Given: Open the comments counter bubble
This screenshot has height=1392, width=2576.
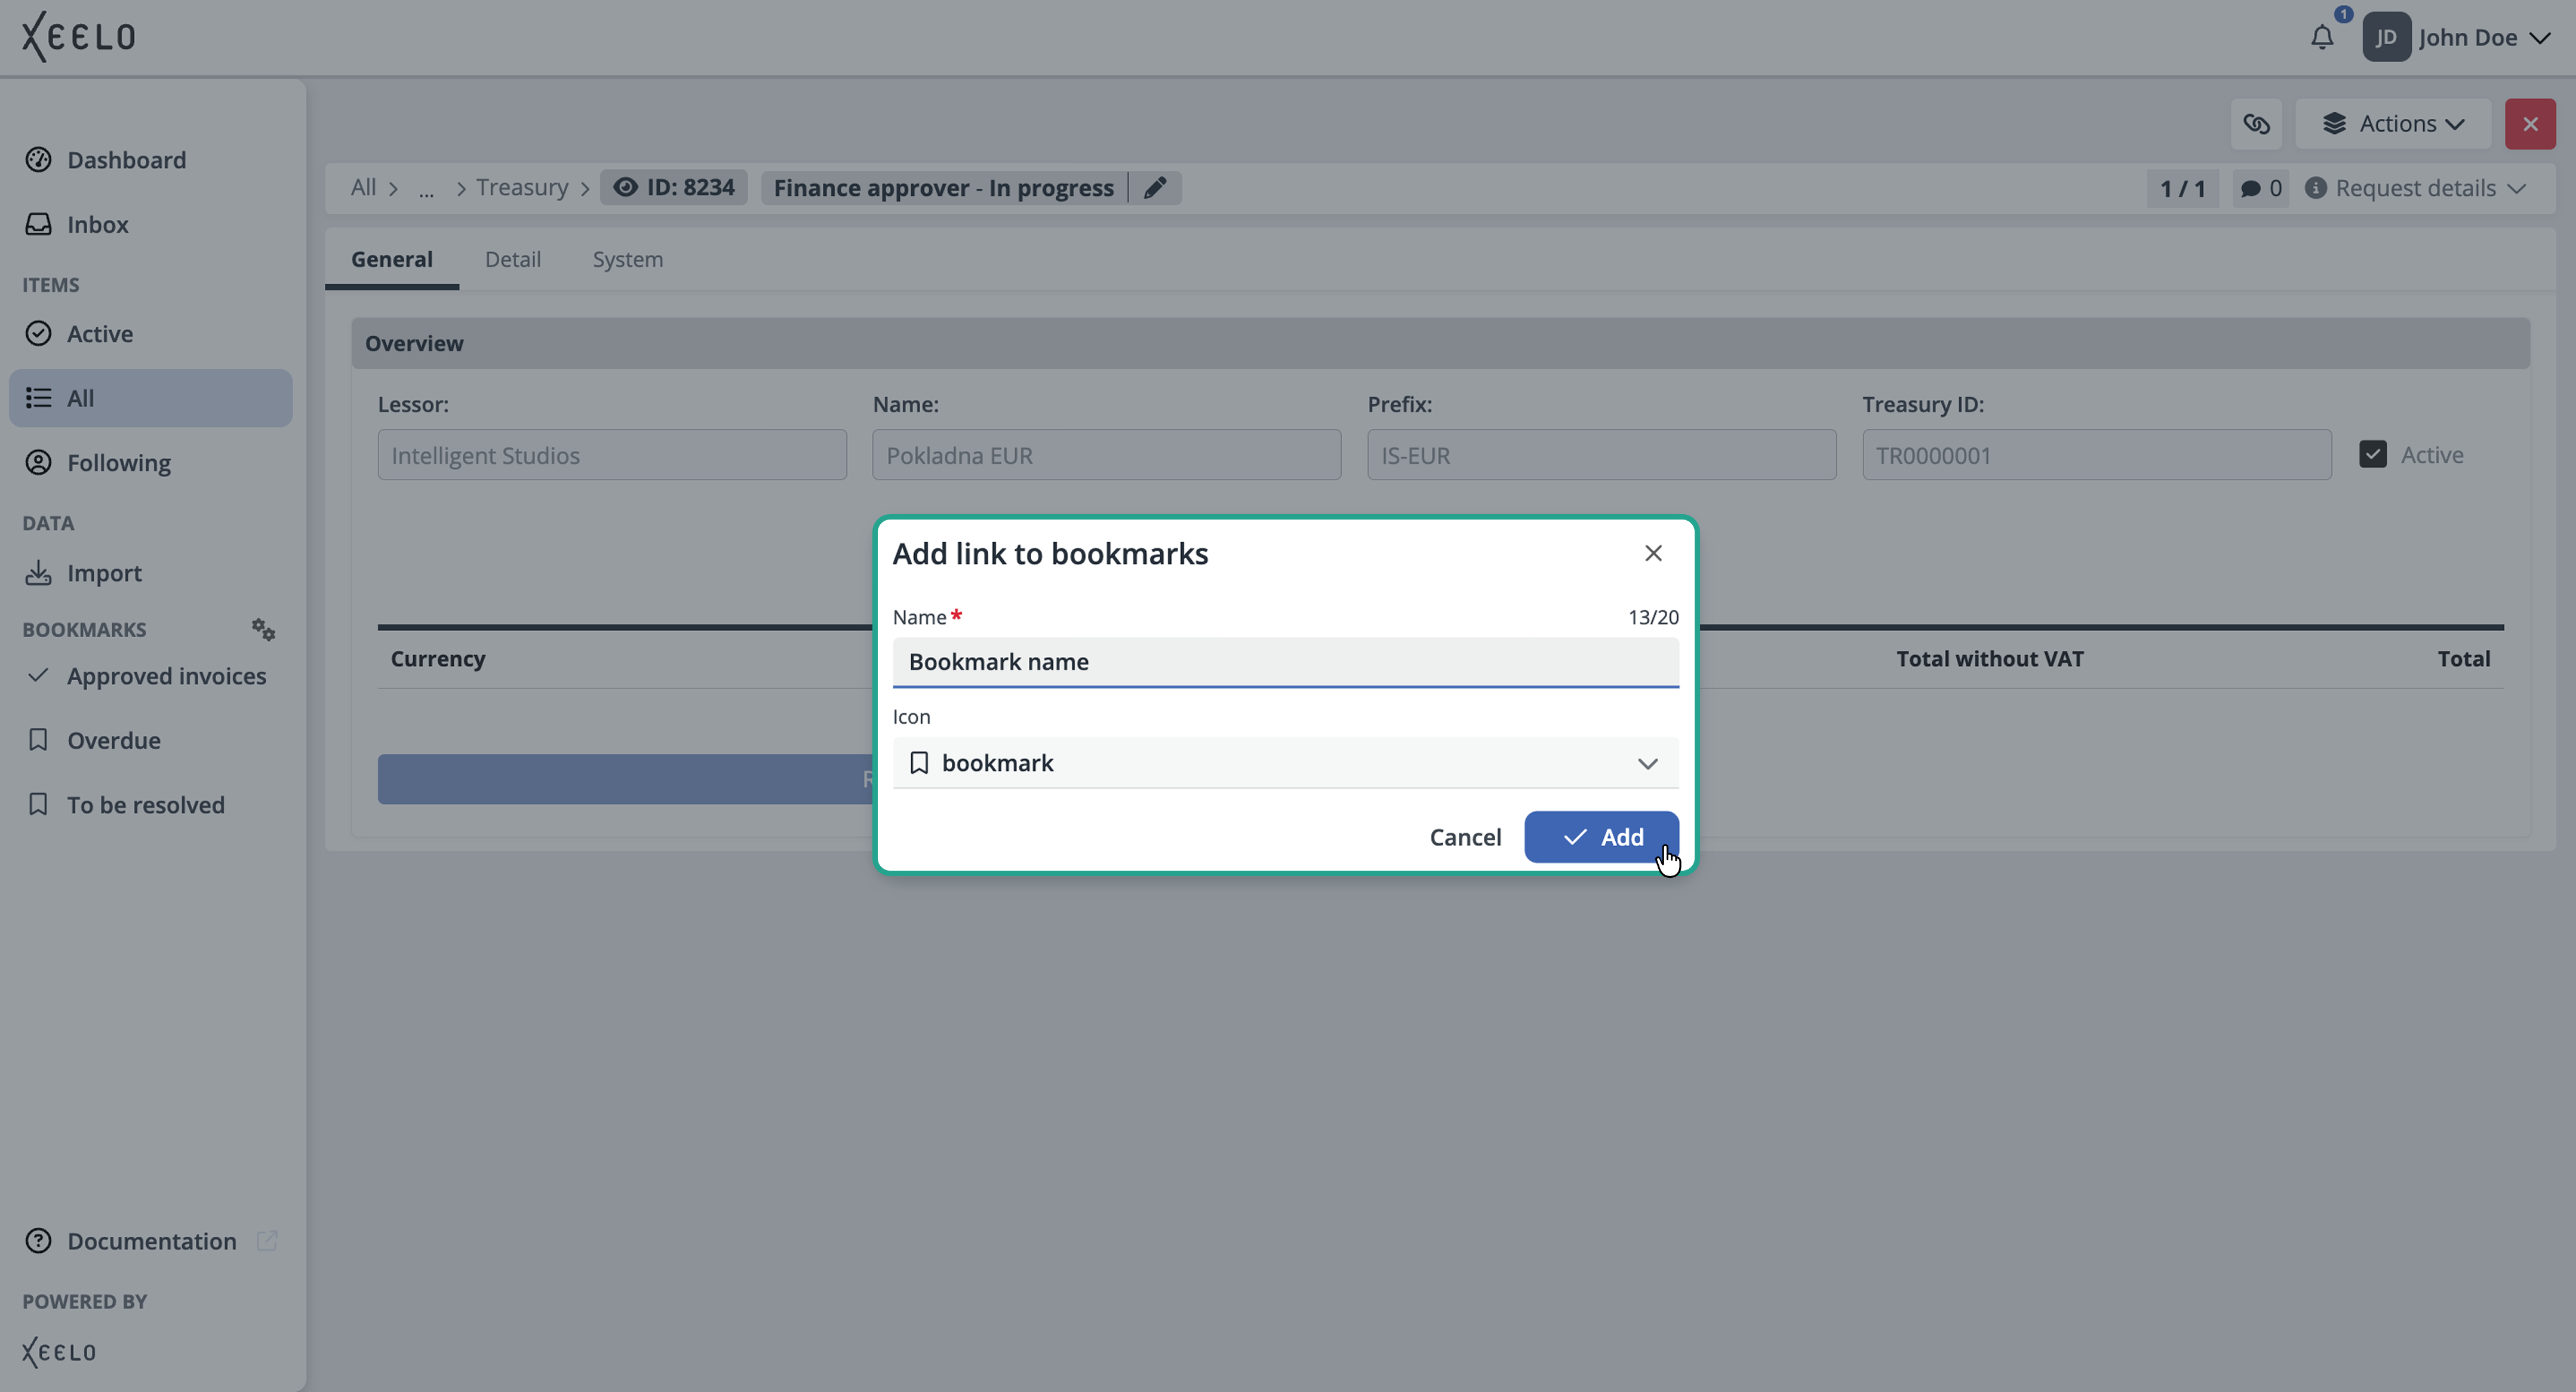Looking at the screenshot, I should point(2260,188).
